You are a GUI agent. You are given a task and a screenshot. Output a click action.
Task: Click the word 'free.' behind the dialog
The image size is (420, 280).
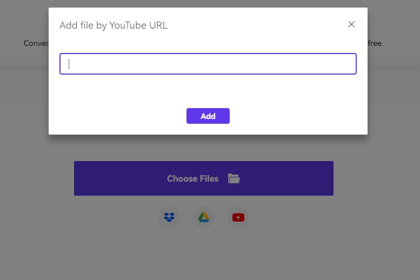pos(375,43)
